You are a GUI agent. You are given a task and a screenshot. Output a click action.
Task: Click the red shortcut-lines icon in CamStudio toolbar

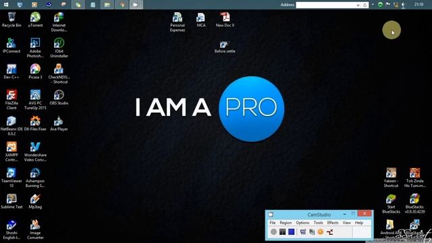[330, 232]
